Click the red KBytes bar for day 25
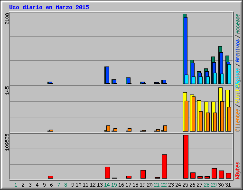 pos(186,157)
